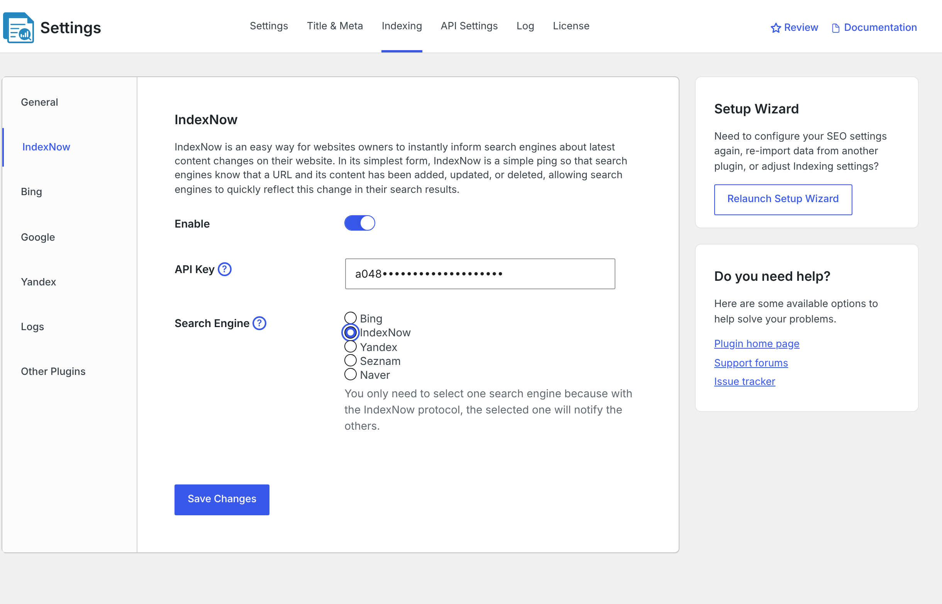Click the Search Engine help question icon

[x=259, y=323]
